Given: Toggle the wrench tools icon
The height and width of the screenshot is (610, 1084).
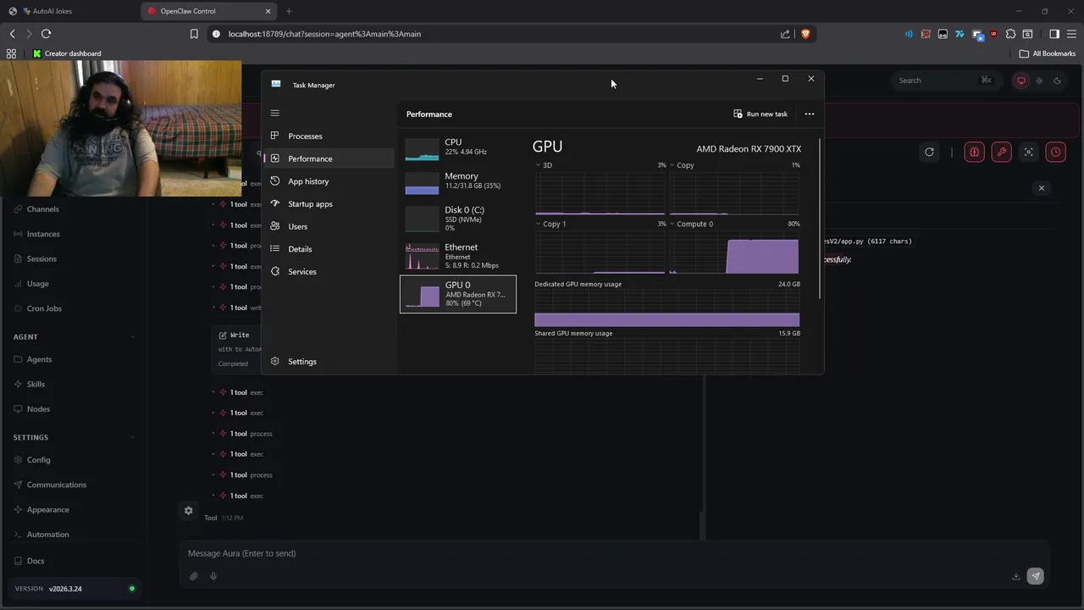Looking at the screenshot, I should click(x=1002, y=152).
